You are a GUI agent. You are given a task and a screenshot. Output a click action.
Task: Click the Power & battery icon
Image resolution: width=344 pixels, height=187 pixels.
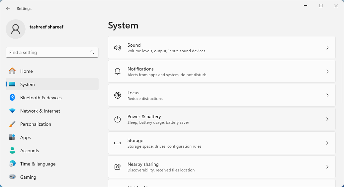click(118, 119)
